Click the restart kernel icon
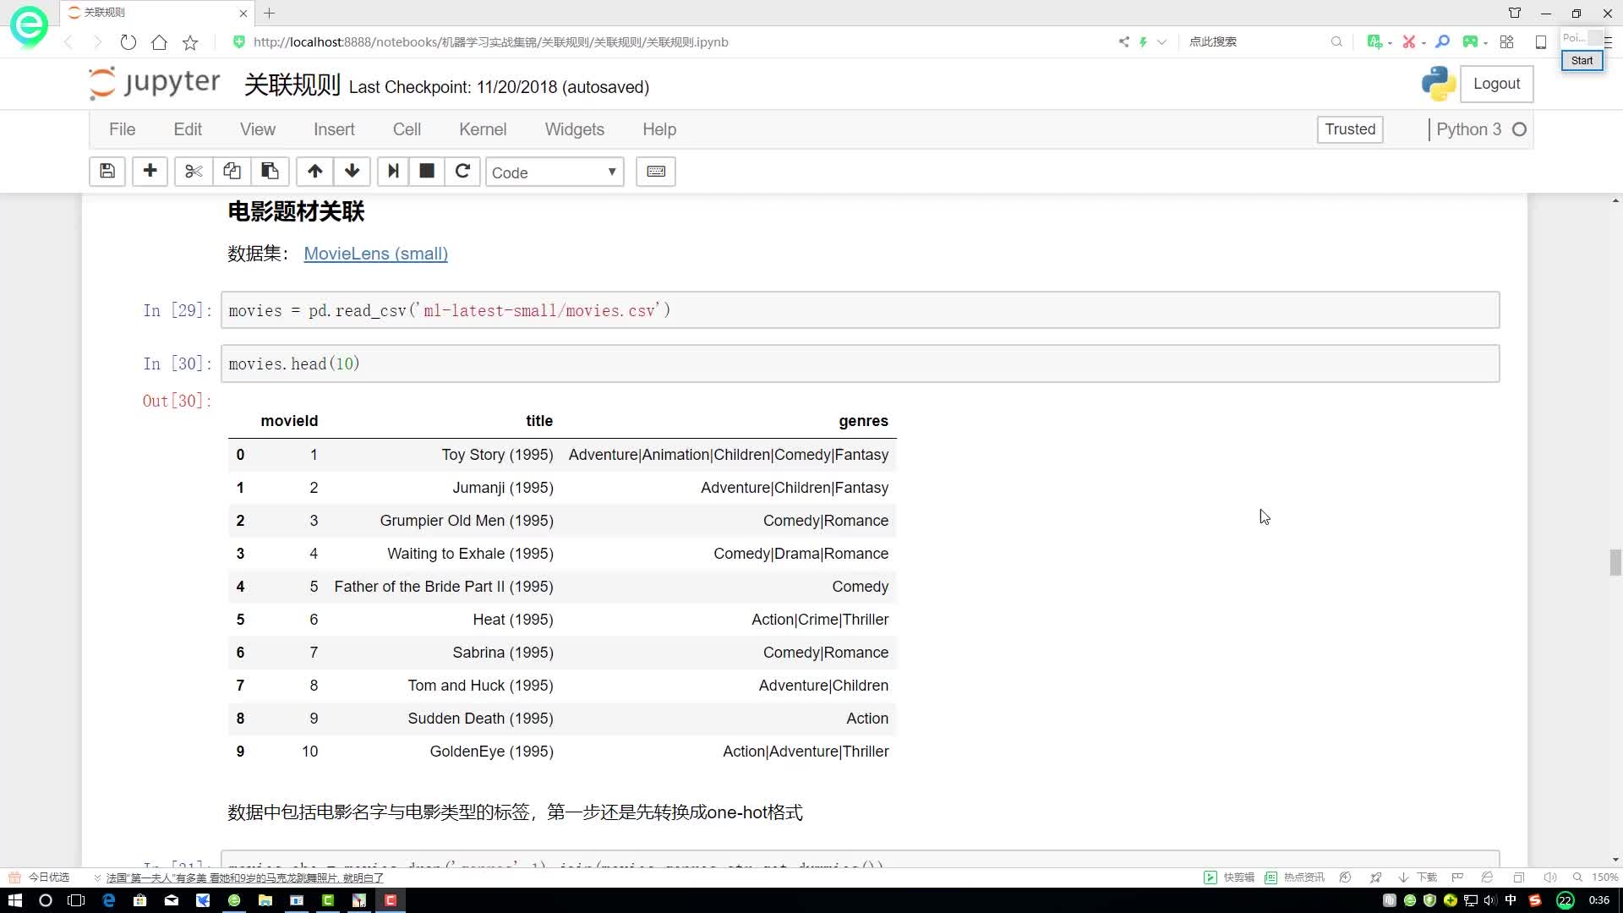The height and width of the screenshot is (913, 1623). tap(462, 171)
